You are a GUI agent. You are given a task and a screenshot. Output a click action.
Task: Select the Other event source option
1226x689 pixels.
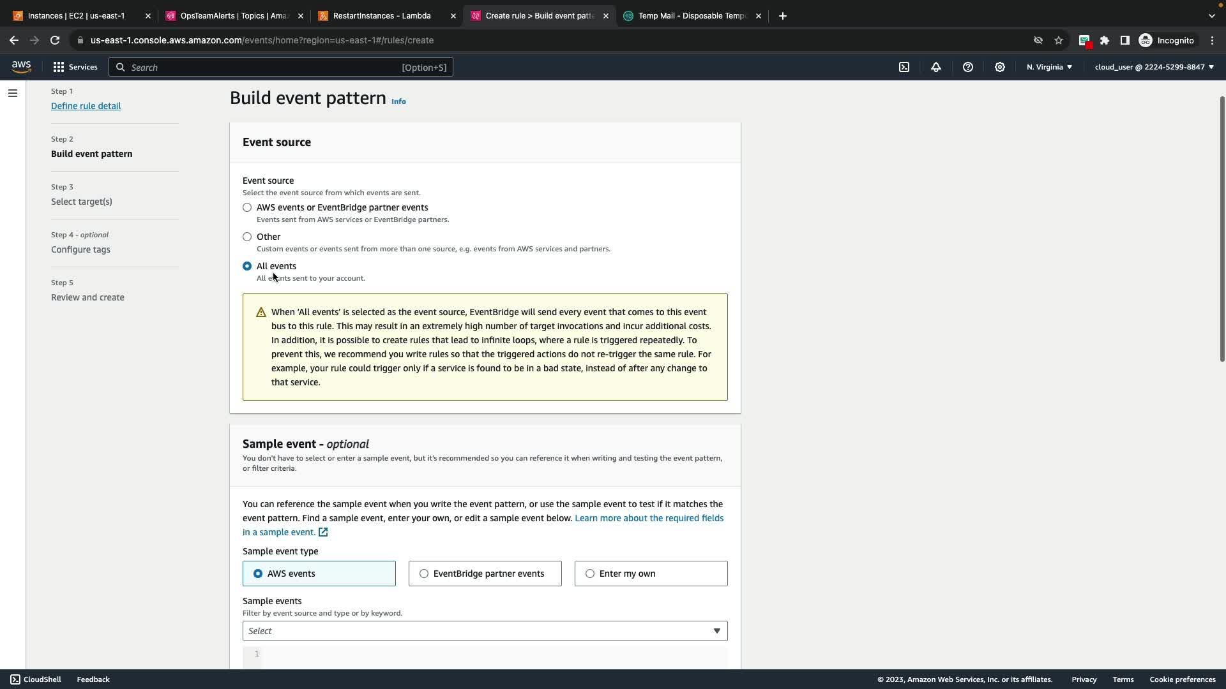pyautogui.click(x=247, y=237)
